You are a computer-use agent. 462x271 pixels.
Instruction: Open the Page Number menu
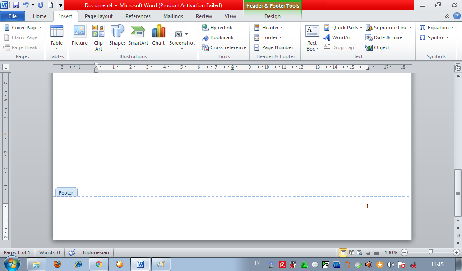click(x=275, y=47)
